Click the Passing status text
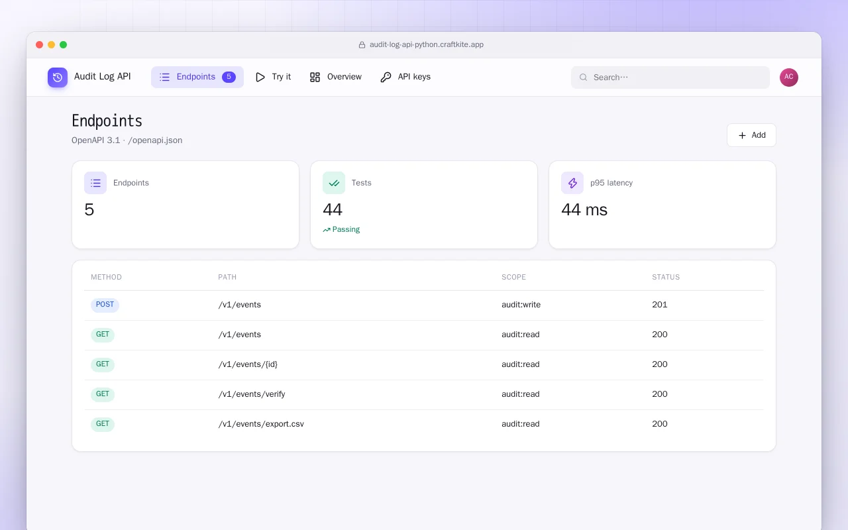 tap(346, 229)
